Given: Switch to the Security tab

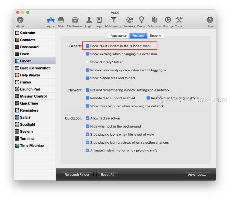Looking at the screenshot, I should (x=156, y=36).
